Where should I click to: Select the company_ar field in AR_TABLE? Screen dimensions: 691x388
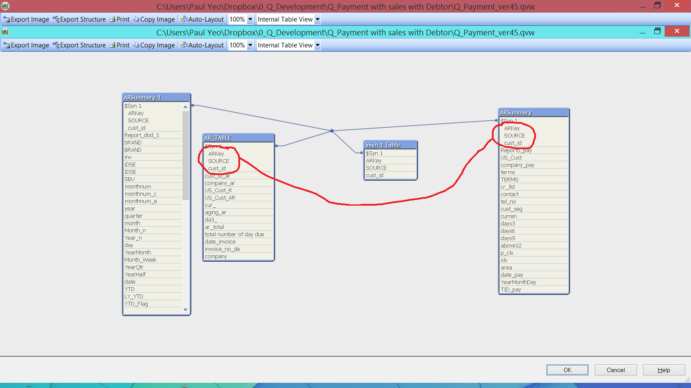click(238, 183)
